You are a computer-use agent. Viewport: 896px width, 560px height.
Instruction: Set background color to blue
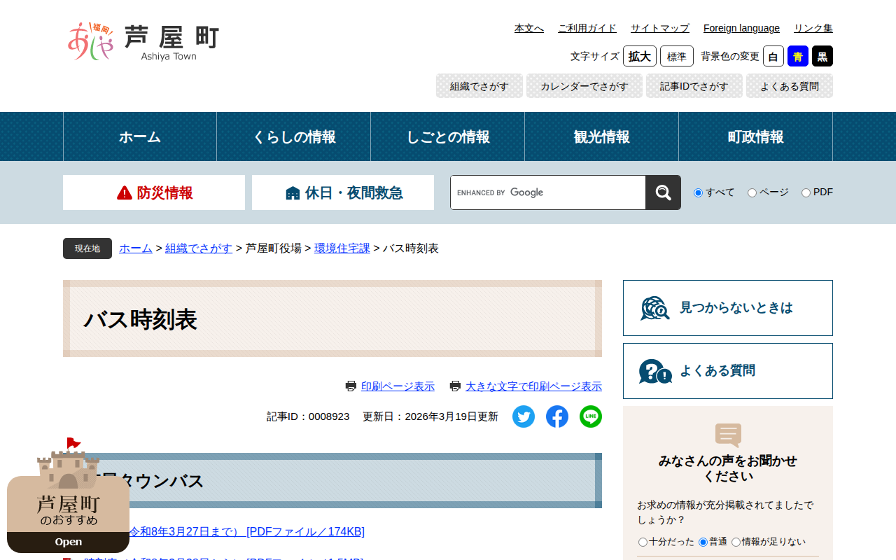click(x=798, y=56)
